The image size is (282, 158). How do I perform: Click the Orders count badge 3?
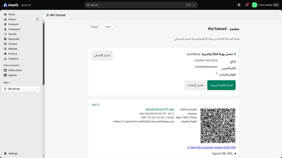click(37, 19)
